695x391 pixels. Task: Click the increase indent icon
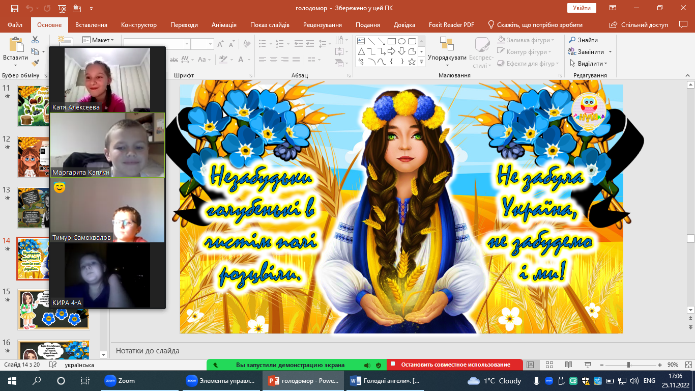point(309,43)
